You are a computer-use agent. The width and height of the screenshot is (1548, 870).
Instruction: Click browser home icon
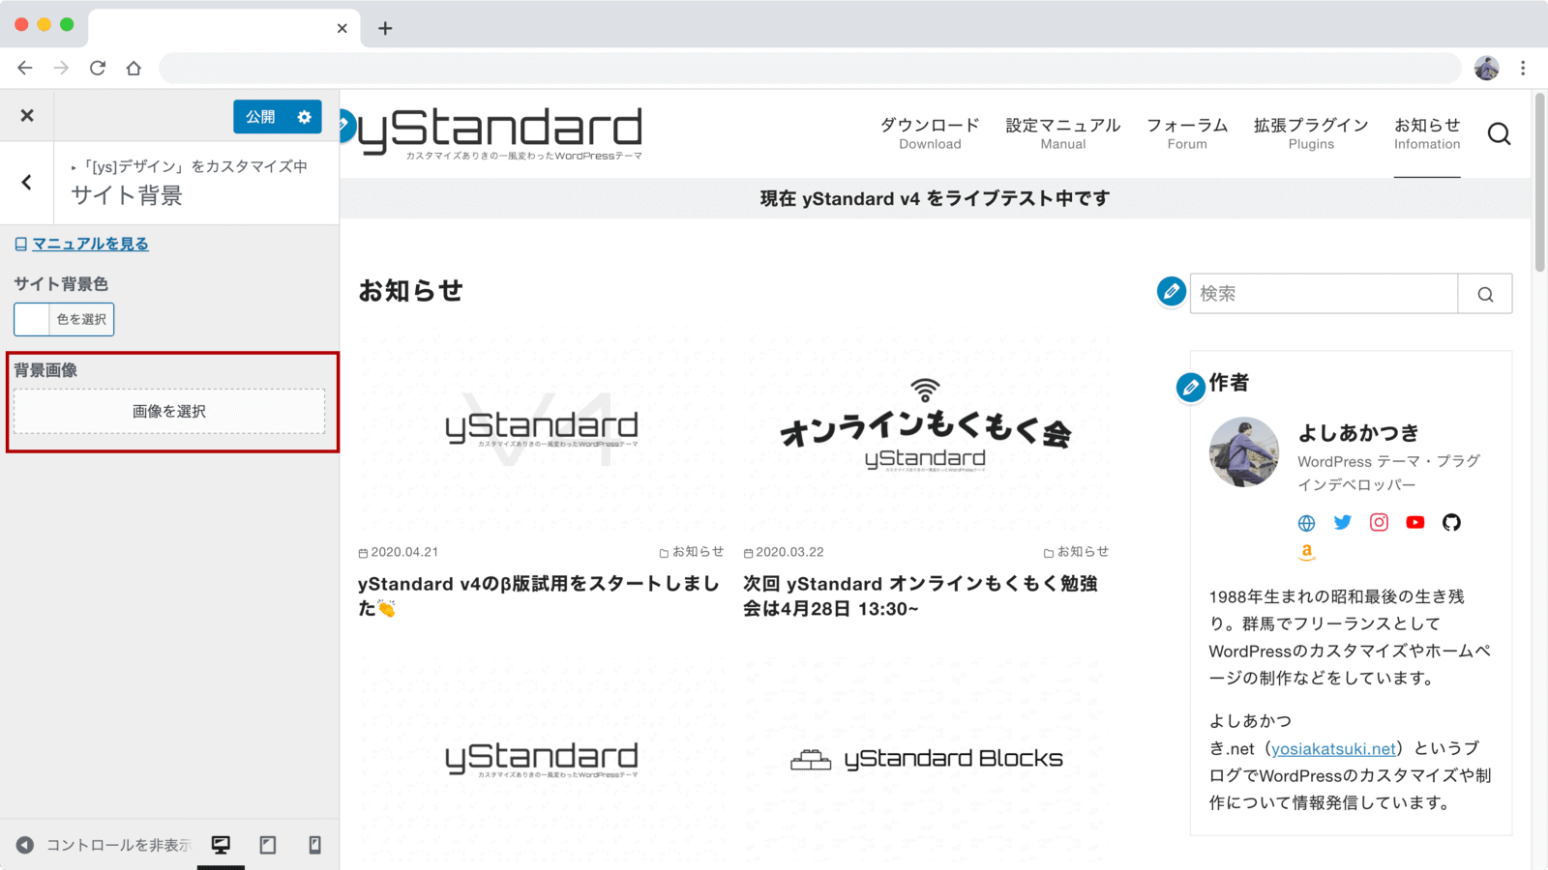[x=134, y=68]
